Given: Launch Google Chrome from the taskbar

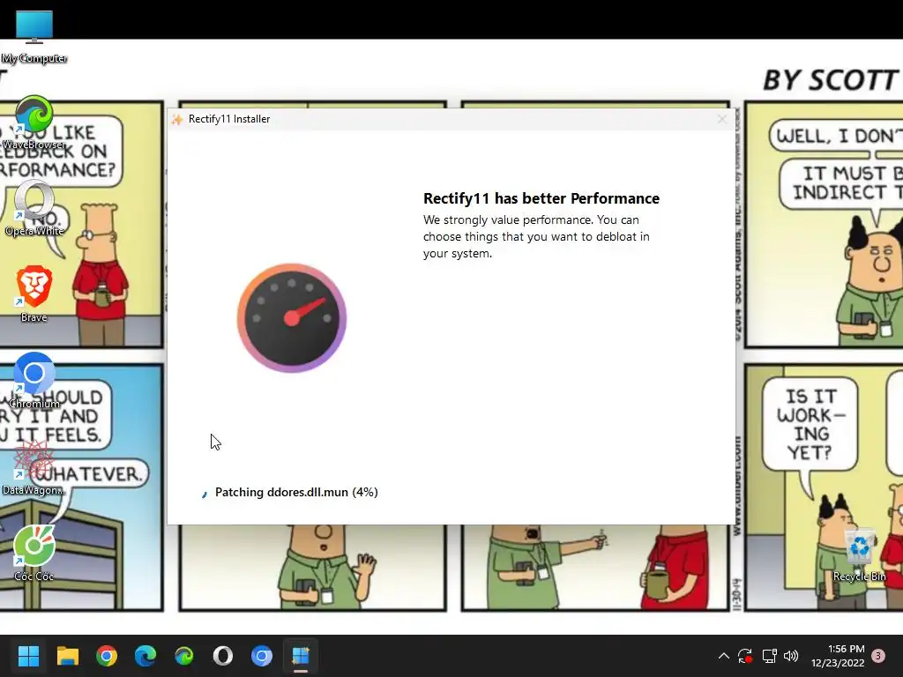Looking at the screenshot, I should 107,656.
